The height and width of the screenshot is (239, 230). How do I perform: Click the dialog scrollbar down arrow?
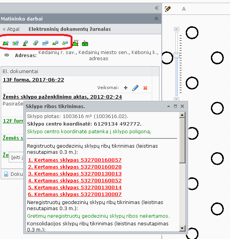(x=182, y=228)
